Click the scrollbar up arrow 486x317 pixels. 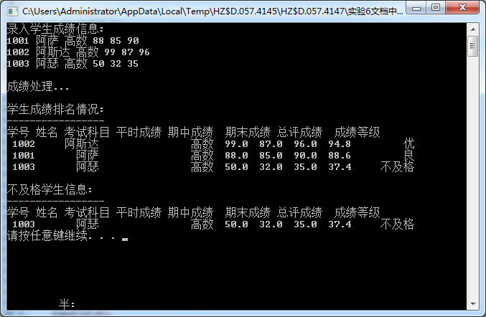coord(473,29)
